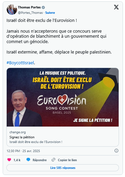Open the info circle icon
The width and height of the screenshot is (125, 177).
116,151
